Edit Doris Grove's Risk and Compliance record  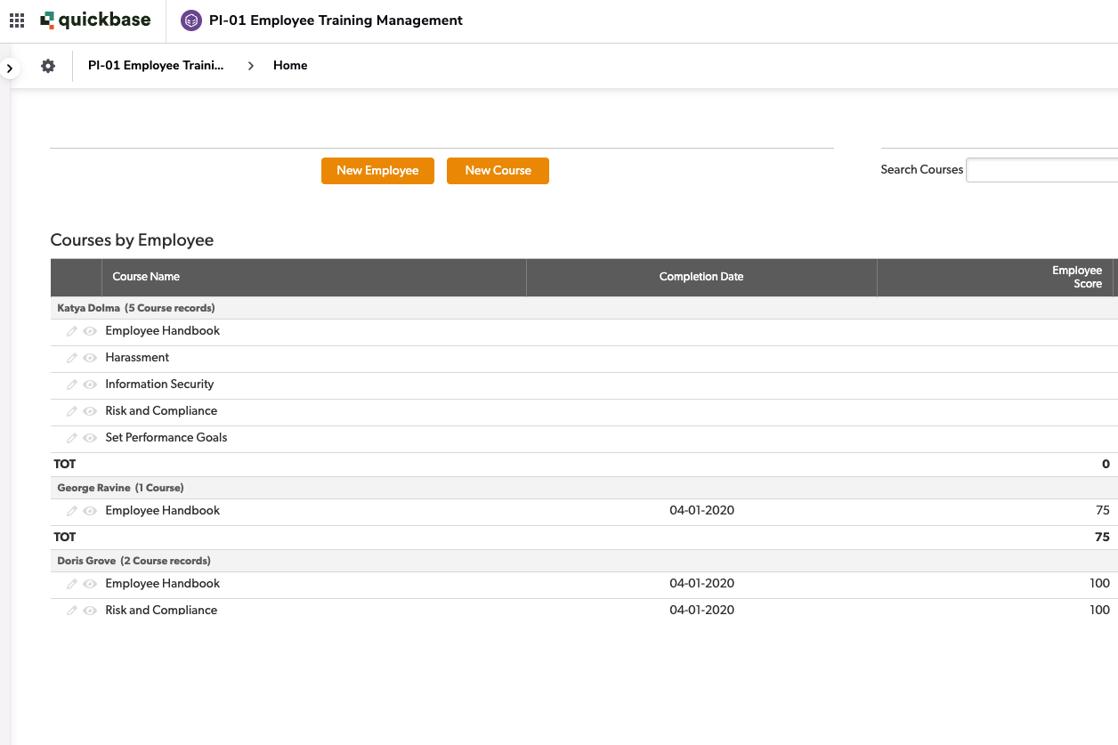click(71, 610)
